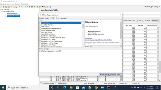Click the Save floppy disk toolbar icon

tap(9, 7)
